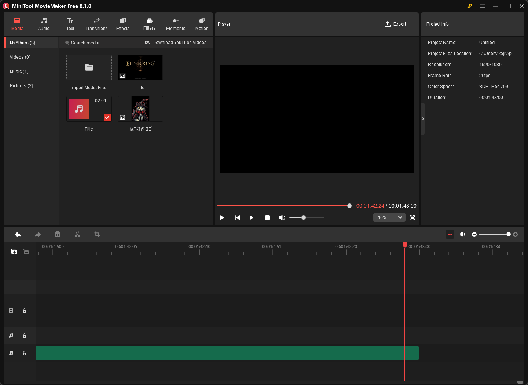Collapse the Project Info panel arrow
528x385 pixels.
[423, 119]
